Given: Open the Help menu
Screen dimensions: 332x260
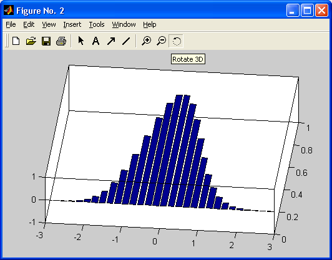Looking at the screenshot, I should 150,24.
